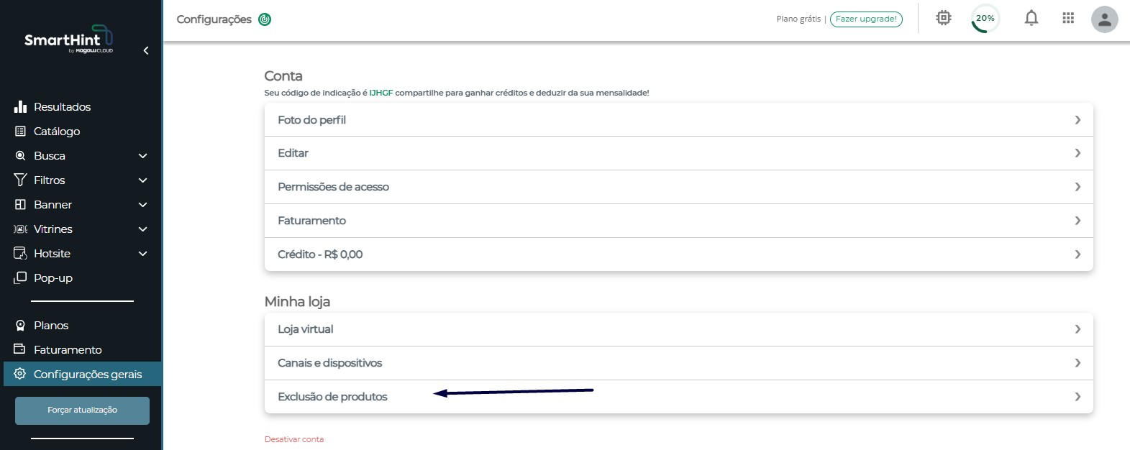The width and height of the screenshot is (1130, 450).
Task: Open the notifications bell icon
Action: (1031, 18)
